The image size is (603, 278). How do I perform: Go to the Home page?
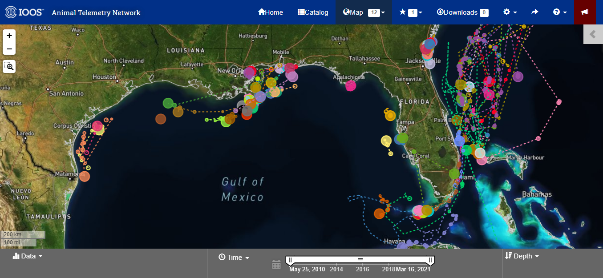pyautogui.click(x=270, y=12)
